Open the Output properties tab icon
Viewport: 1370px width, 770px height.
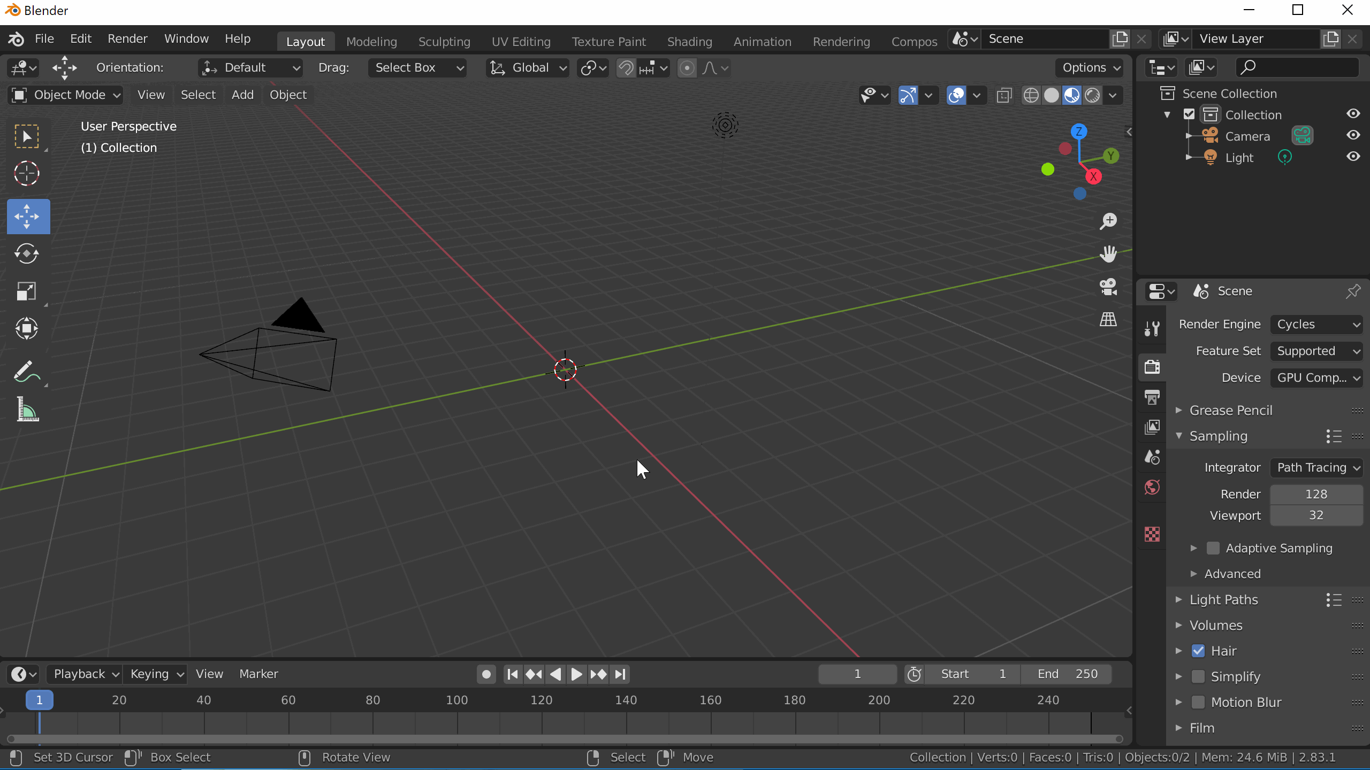[x=1152, y=397]
